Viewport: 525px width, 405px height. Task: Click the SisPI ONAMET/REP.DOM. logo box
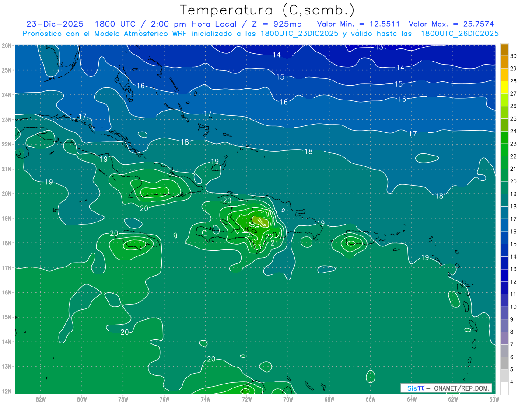coord(446,388)
